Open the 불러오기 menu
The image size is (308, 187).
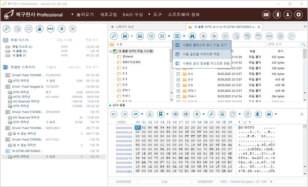coord(85,14)
